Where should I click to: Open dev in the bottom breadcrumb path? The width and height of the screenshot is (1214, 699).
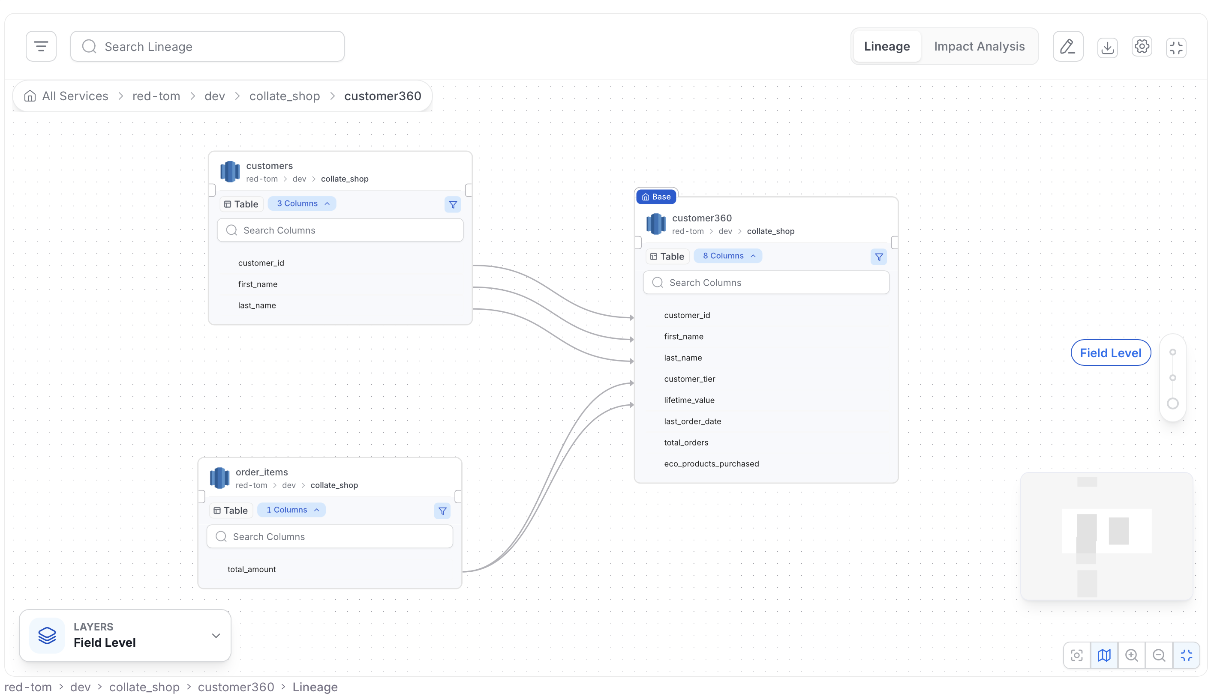[80, 687]
